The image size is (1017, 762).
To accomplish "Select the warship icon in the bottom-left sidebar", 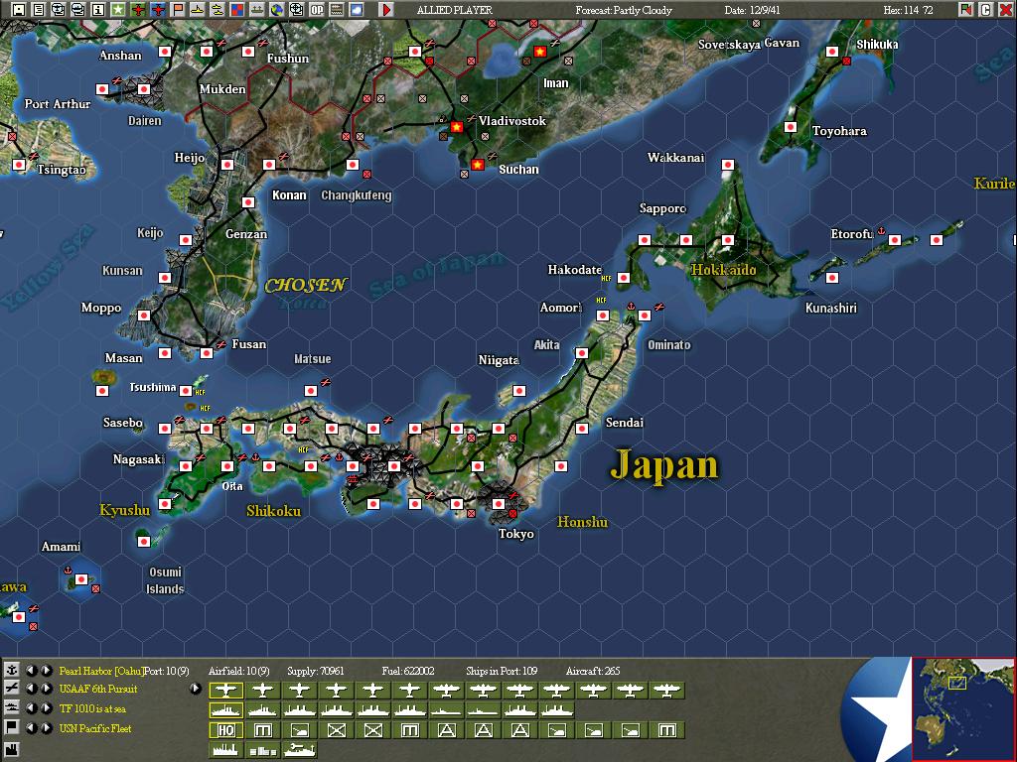I will [14, 707].
